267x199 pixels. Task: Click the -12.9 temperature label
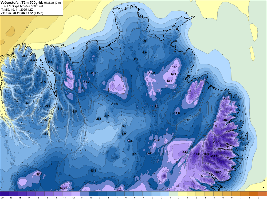click(39, 174)
